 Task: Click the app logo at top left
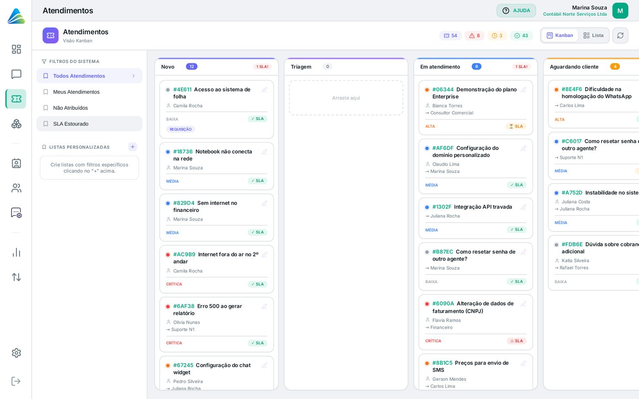pyautogui.click(x=16, y=16)
